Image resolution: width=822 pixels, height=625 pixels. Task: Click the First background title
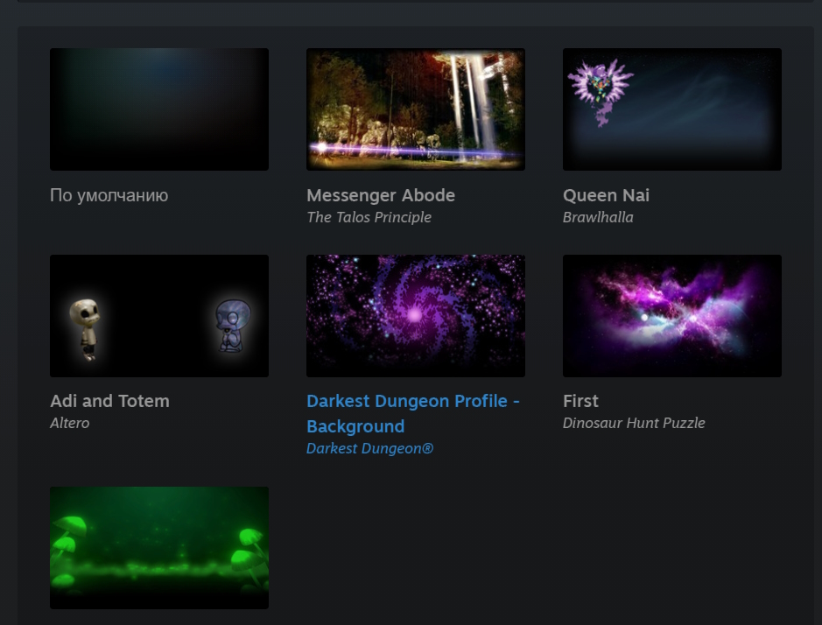pyautogui.click(x=580, y=401)
